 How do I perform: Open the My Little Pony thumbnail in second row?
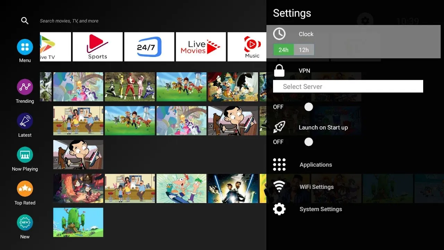click(181, 120)
